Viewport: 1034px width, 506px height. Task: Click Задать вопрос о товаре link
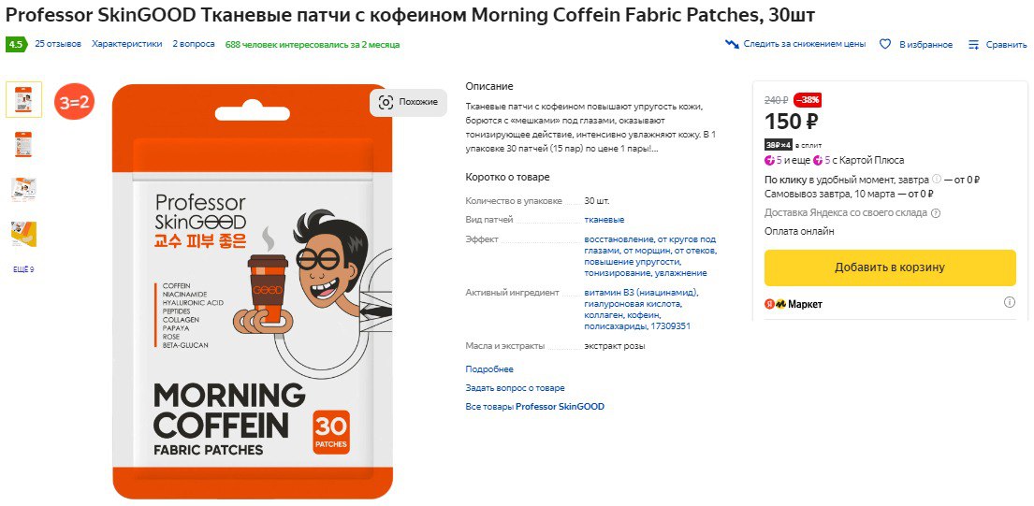(x=515, y=388)
